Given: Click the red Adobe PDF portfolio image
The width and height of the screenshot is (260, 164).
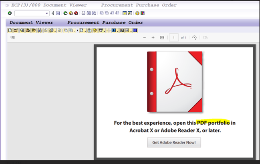Looking at the screenshot, I should click(174, 82).
